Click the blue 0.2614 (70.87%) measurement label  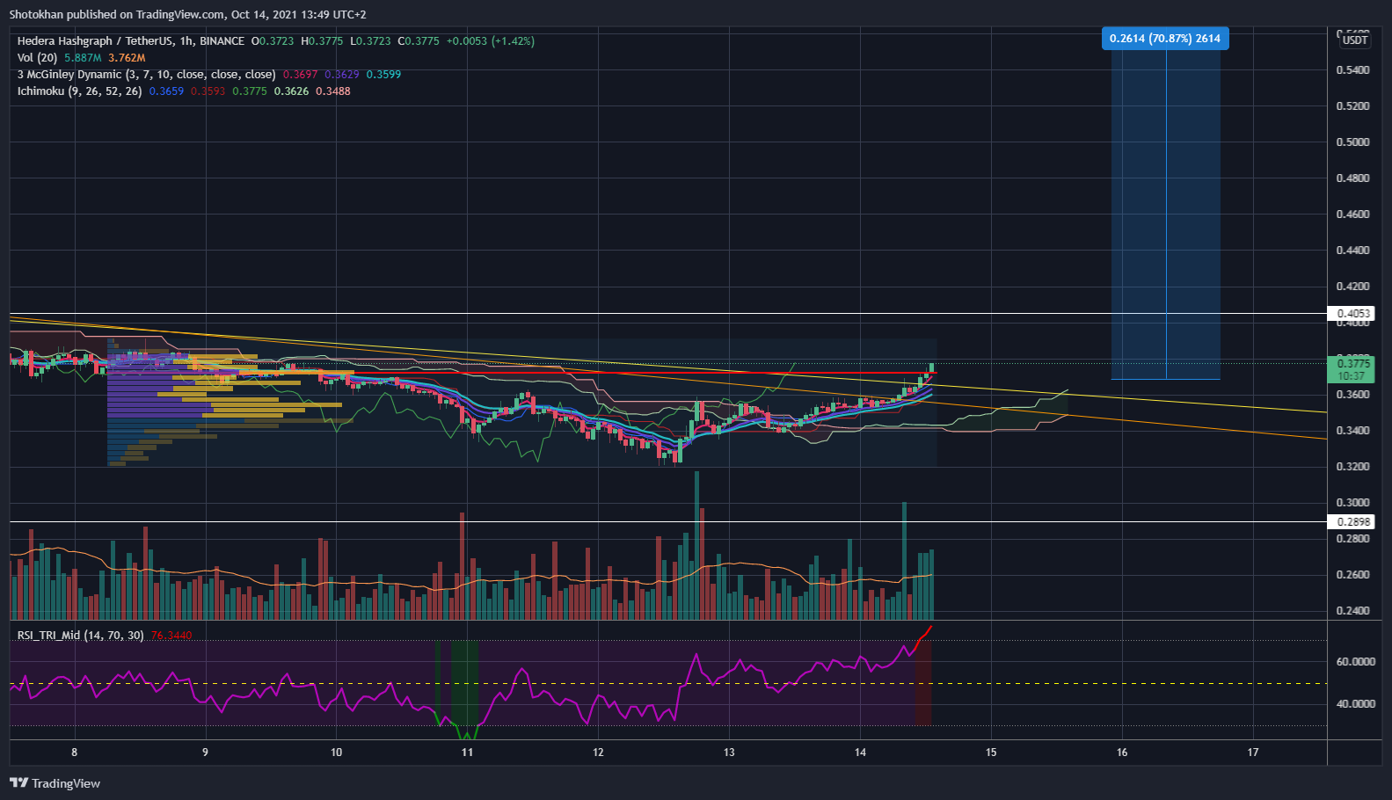(x=1165, y=39)
